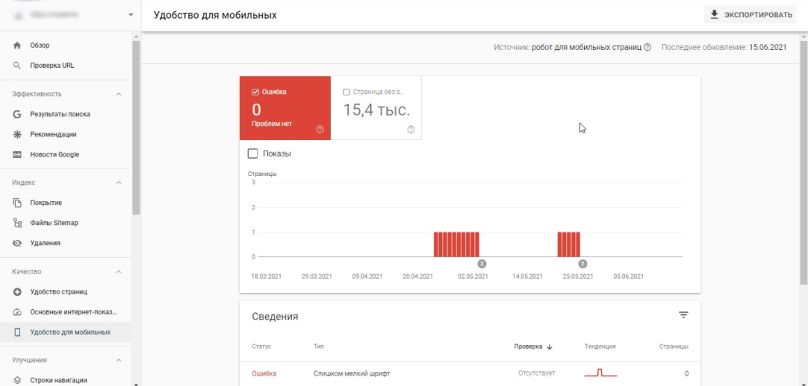Open the property selector dropdown arrow

[x=131, y=15]
